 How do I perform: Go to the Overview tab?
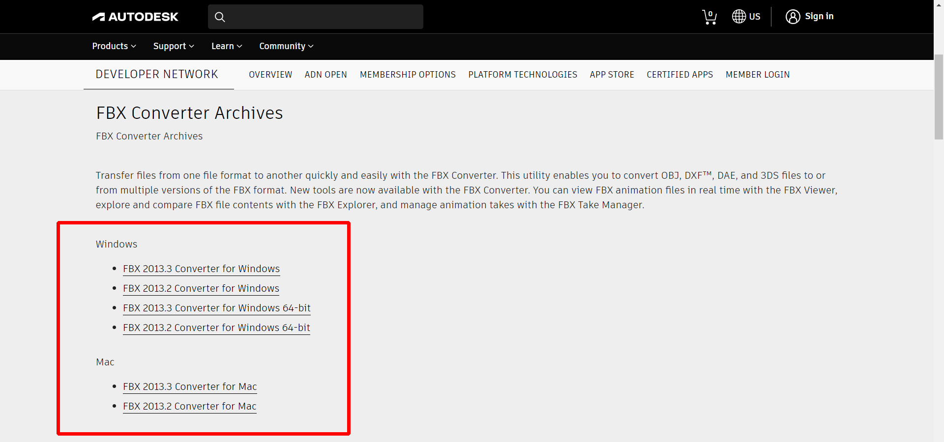point(270,75)
